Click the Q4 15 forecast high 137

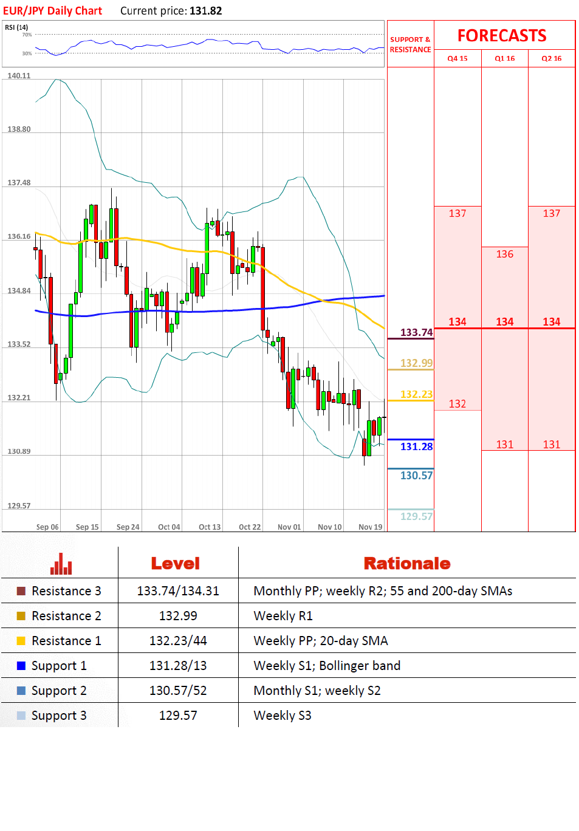point(457,214)
